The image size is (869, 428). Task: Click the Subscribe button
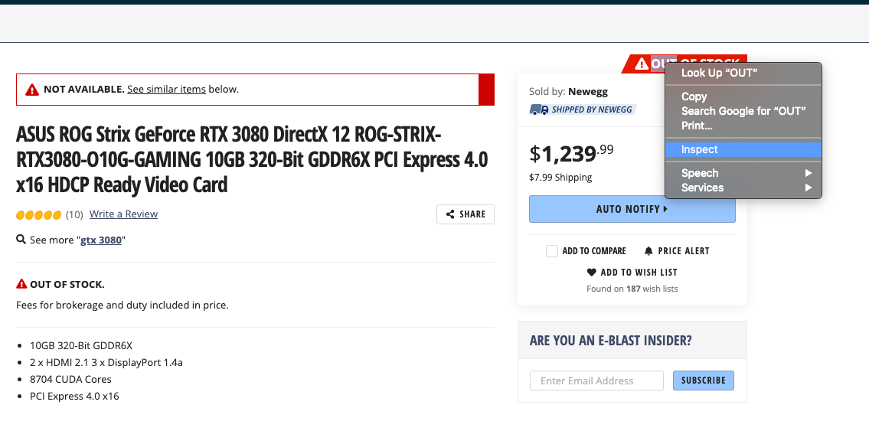[704, 381]
